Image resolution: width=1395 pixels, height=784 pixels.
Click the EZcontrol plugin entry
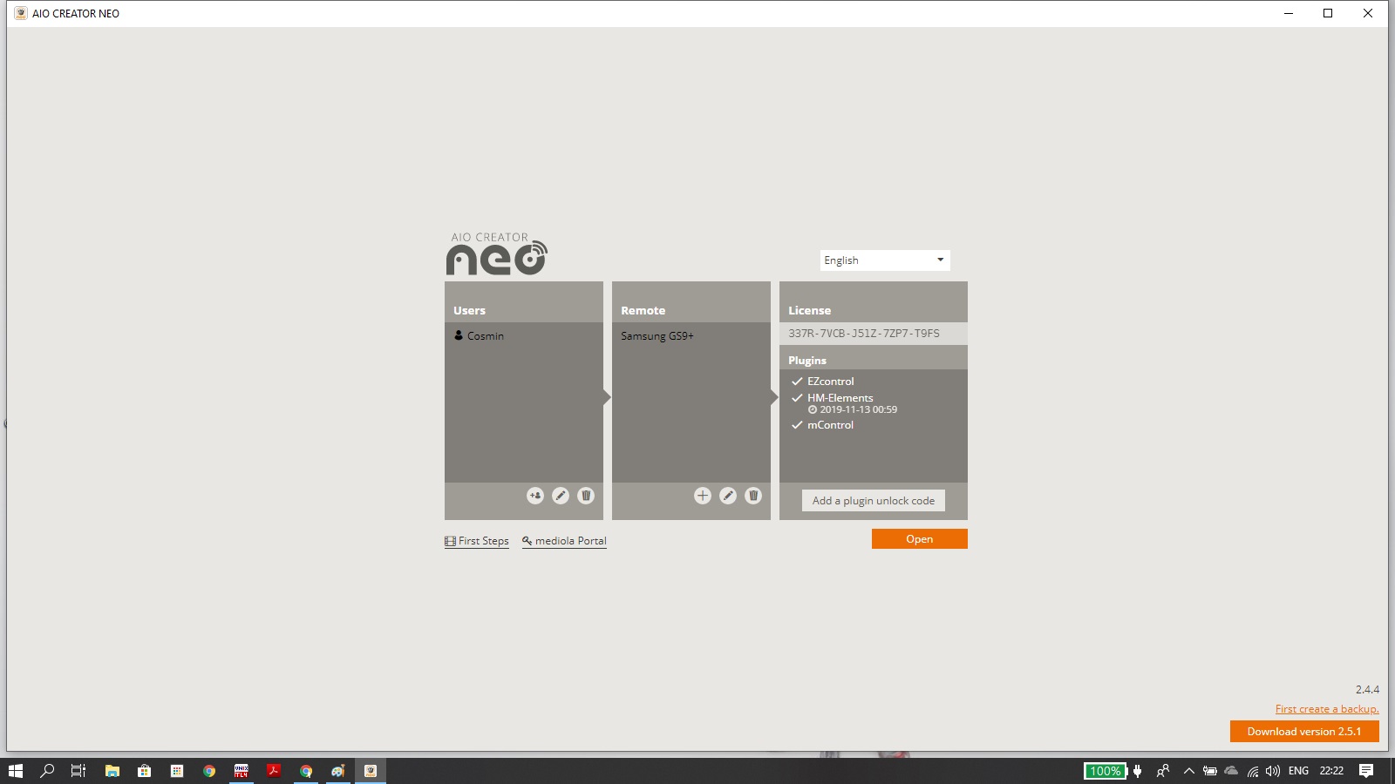[822, 382]
